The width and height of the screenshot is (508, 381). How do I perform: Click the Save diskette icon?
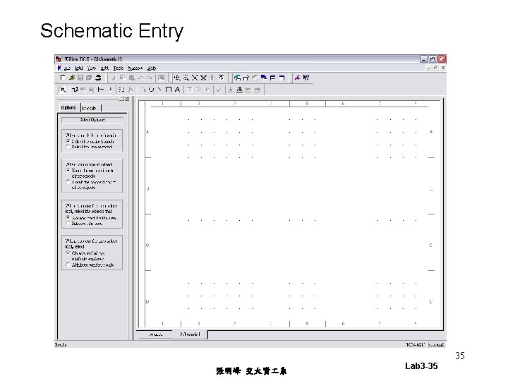(x=80, y=78)
